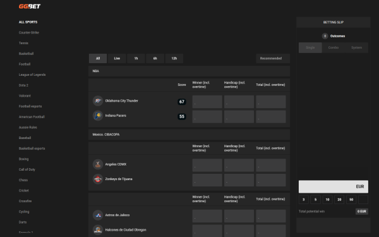The width and height of the screenshot is (379, 237).
Task: Click the Zonkeys de Tijuana team name
Action: (119, 179)
